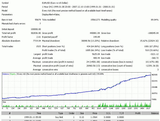Select the text 'EURUSD (Euro vs US Dollar)'
The image size is (160, 121).
pyautogui.click(x=55, y=3)
